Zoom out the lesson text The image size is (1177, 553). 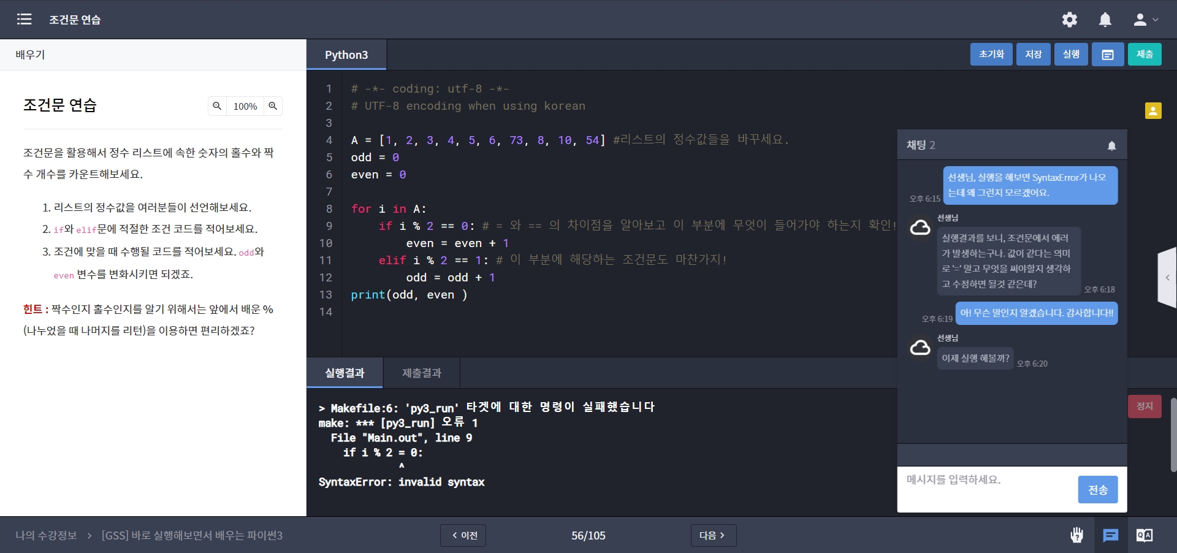pyautogui.click(x=217, y=106)
